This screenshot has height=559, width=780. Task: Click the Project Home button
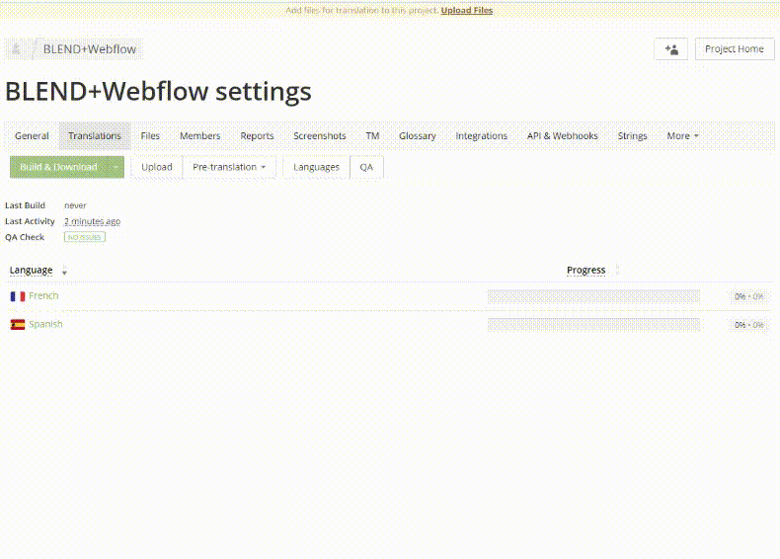[735, 49]
